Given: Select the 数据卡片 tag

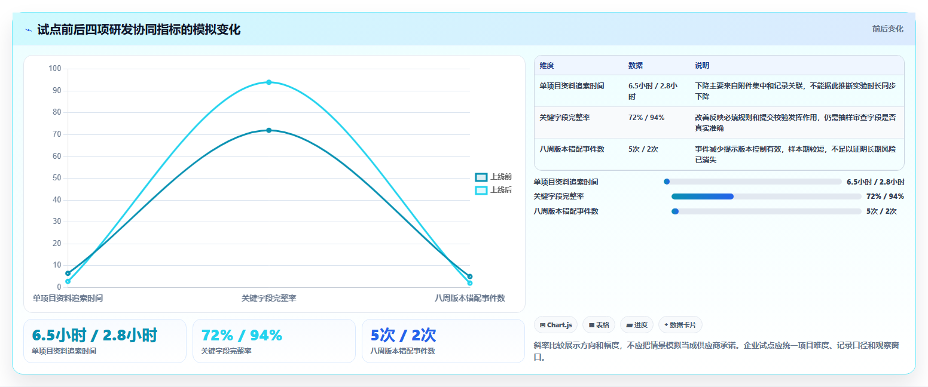Looking at the screenshot, I should click(680, 325).
